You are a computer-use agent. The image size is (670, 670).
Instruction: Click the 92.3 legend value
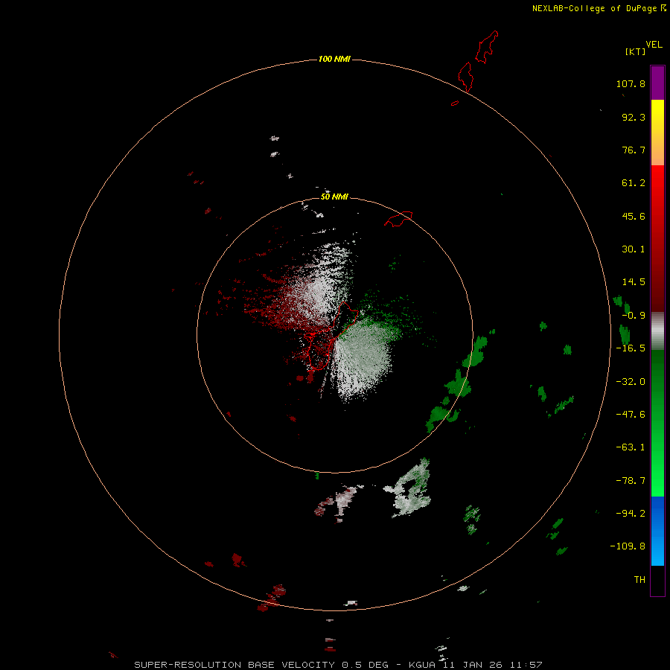[634, 117]
